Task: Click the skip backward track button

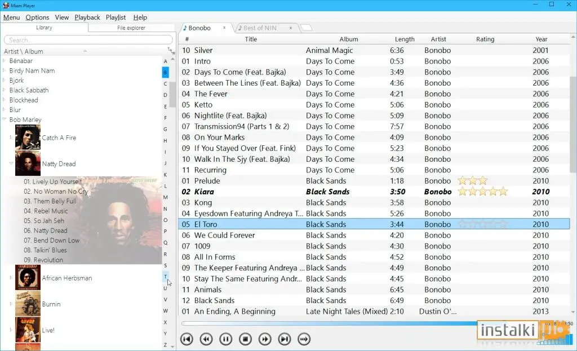Action: click(x=187, y=339)
